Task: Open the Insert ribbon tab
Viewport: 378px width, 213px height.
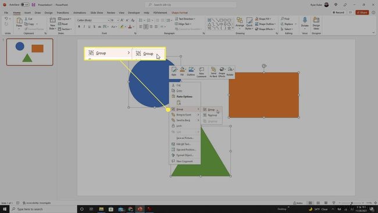Action: 27,13
